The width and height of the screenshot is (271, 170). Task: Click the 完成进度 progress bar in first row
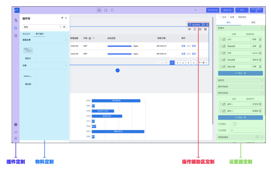[119, 46]
